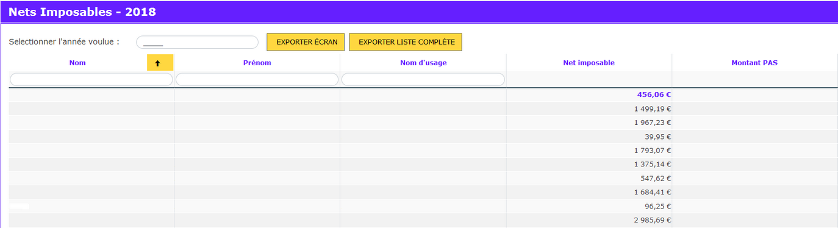Click the Nom filter text box
Screen dimensions: 838x228
(x=91, y=79)
